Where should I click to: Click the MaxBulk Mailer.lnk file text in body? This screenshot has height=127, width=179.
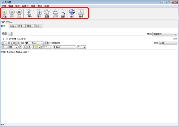15,52
